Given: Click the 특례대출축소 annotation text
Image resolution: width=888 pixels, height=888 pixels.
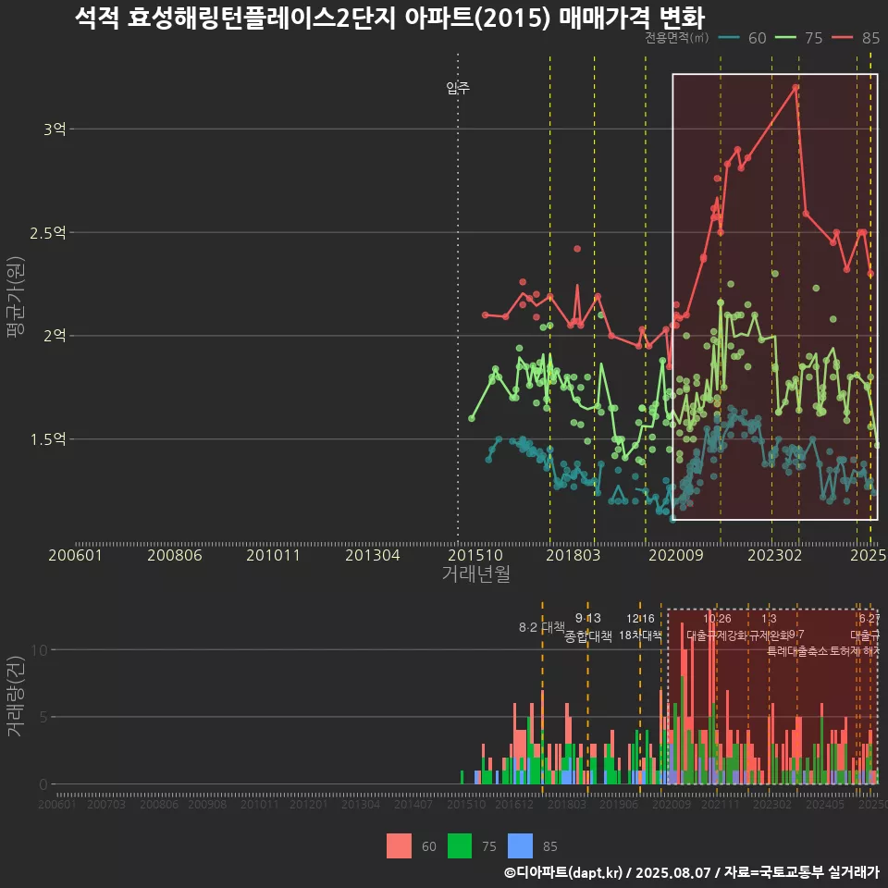Looking at the screenshot, I should point(796,651).
